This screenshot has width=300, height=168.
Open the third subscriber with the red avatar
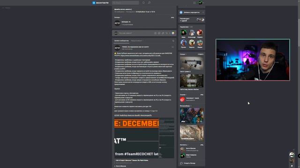[x=200, y=33]
